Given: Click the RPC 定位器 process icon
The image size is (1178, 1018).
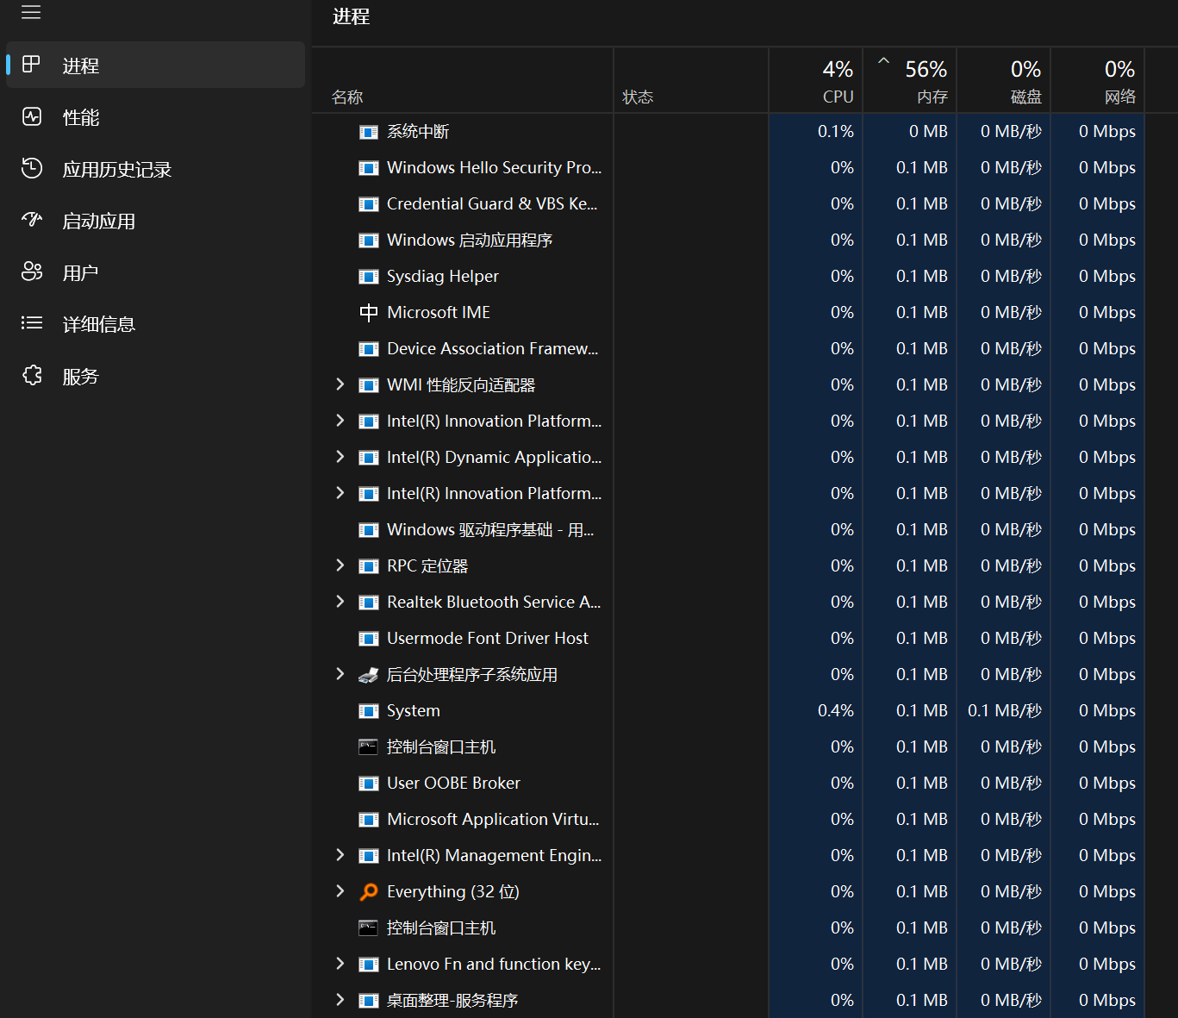Looking at the screenshot, I should (x=369, y=566).
